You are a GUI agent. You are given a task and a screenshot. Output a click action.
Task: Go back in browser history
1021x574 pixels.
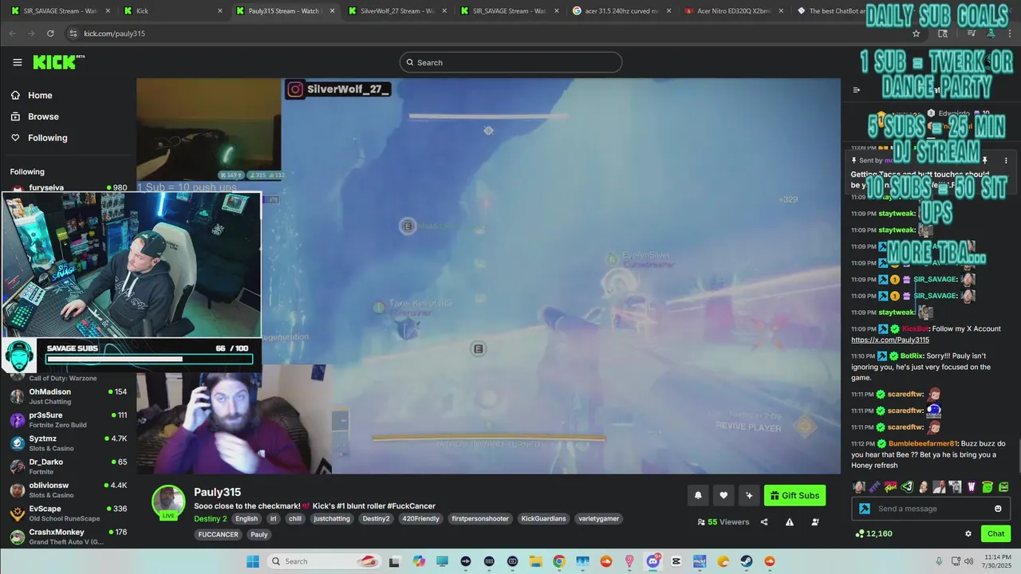click(x=12, y=33)
